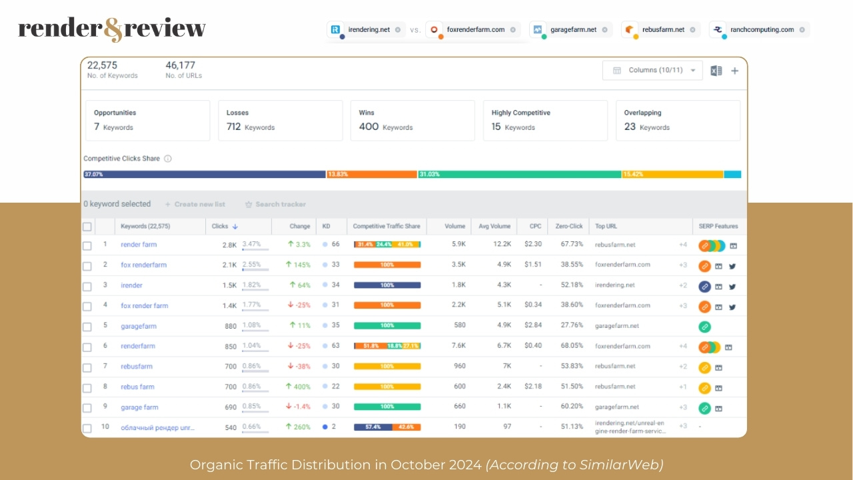Click the plus add-column icon

pyautogui.click(x=734, y=71)
